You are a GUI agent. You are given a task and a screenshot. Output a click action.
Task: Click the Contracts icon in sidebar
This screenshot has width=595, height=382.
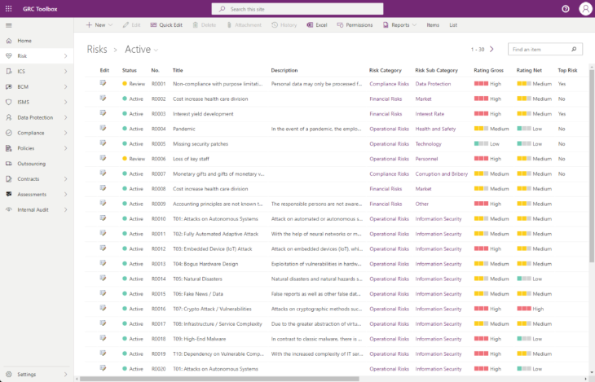[x=9, y=179]
